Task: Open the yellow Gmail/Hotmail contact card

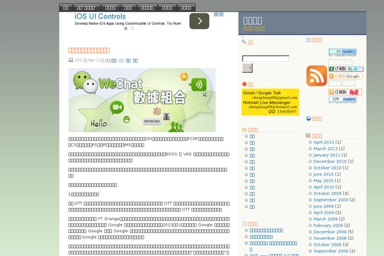Action: [270, 102]
